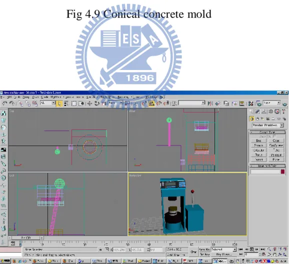Select the Shapes category button
Viewport: 289px width, 264px height.
tap(257, 118)
